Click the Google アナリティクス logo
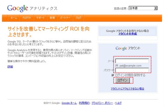164x108 pixels. coord(32,8)
